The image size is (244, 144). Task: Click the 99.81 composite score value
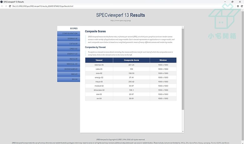tap(131, 99)
